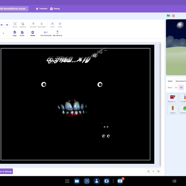Delete the selected object with trash icon
The image size is (186, 186).
tap(33, 33)
